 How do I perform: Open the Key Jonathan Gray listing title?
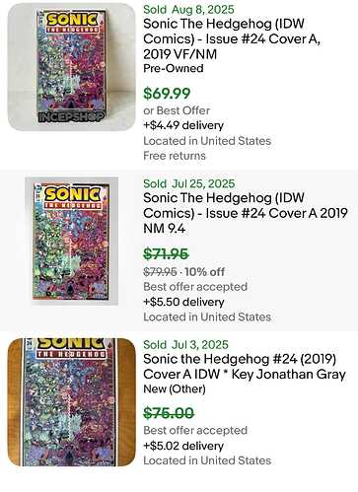(245, 367)
